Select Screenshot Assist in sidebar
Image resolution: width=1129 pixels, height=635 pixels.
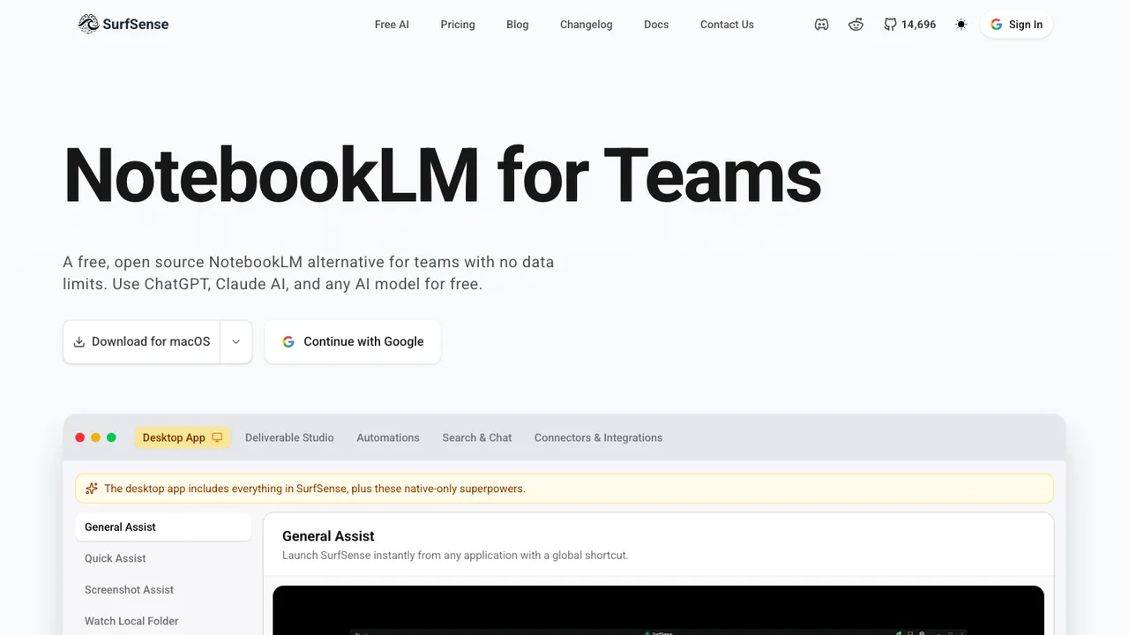163,590
